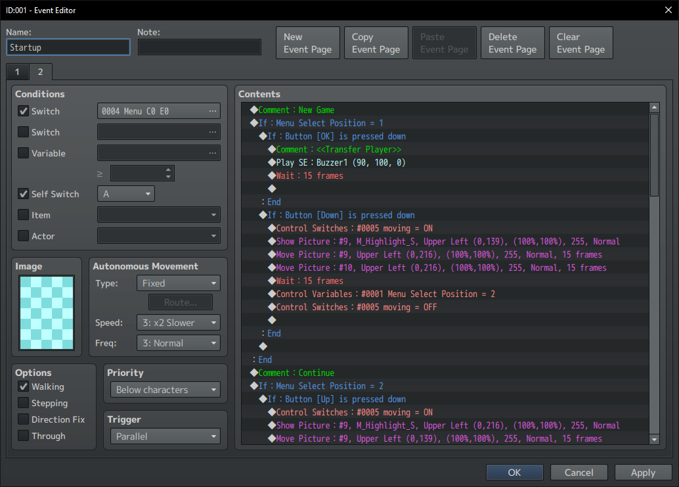Toggle the Direction Fix option
Screen dimensions: 679x487
click(24, 419)
